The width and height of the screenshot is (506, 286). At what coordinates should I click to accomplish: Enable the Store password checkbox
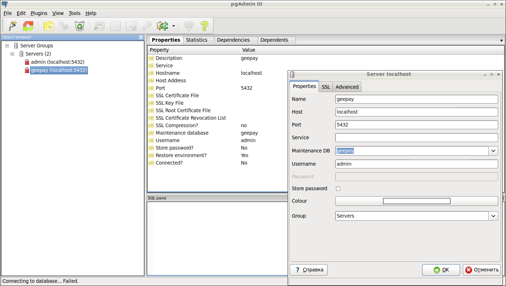coord(338,189)
